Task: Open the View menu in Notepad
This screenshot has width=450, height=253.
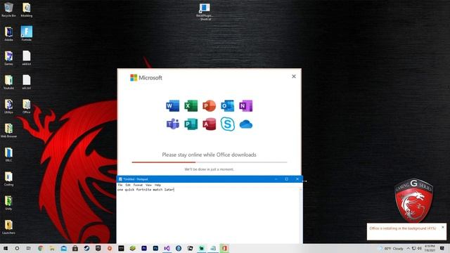Action: [148, 185]
